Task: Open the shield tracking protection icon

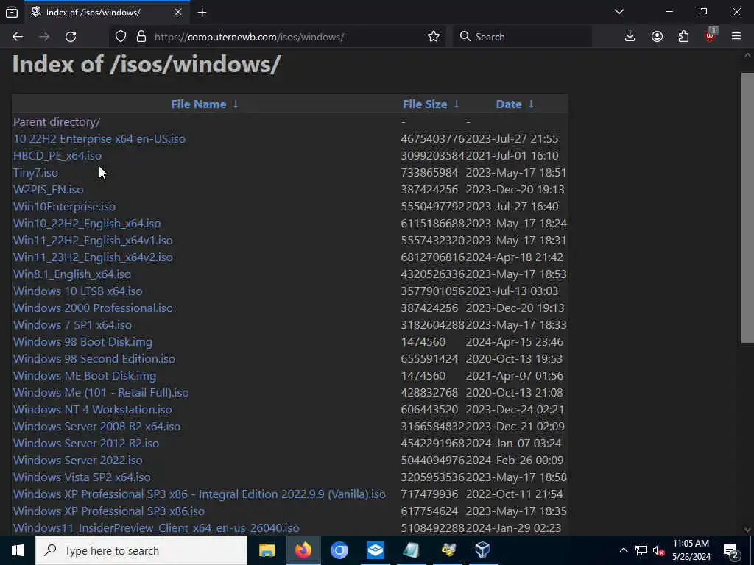Action: tap(121, 37)
